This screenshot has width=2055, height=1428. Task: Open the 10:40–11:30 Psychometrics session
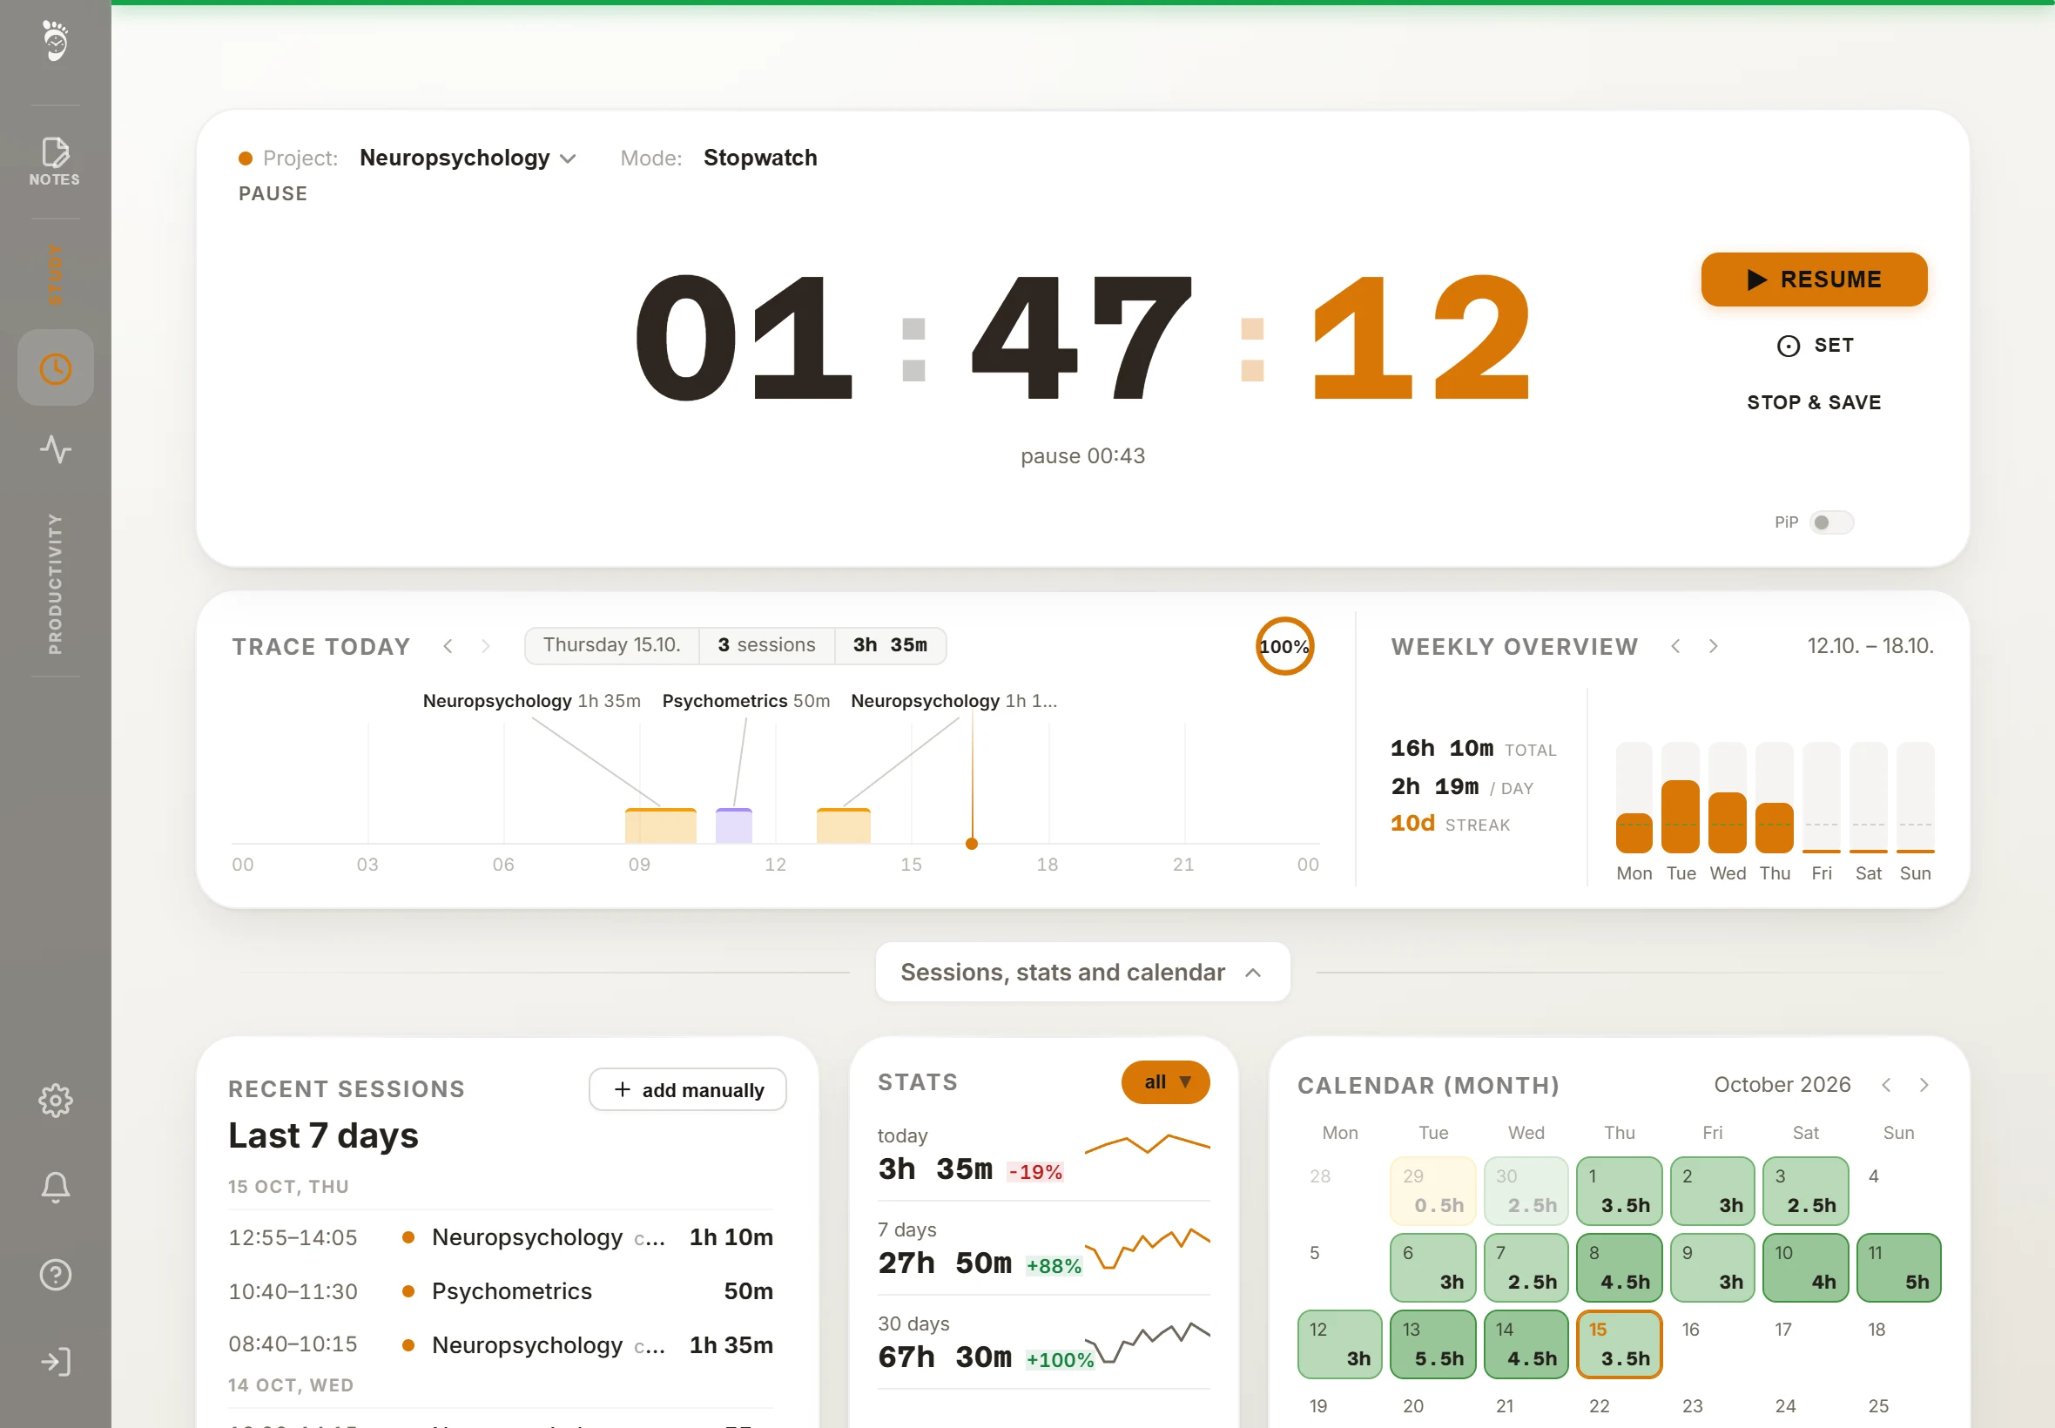click(x=501, y=1291)
